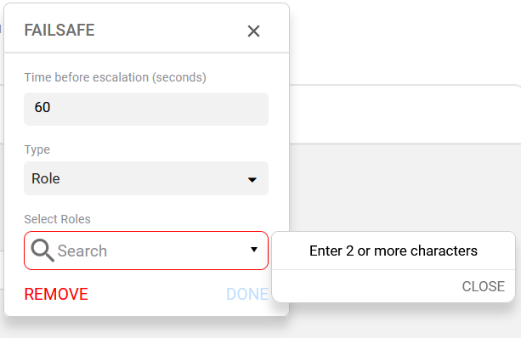The height and width of the screenshot is (338, 521).
Task: Click the white card behind the dialog
Action: 405,115
